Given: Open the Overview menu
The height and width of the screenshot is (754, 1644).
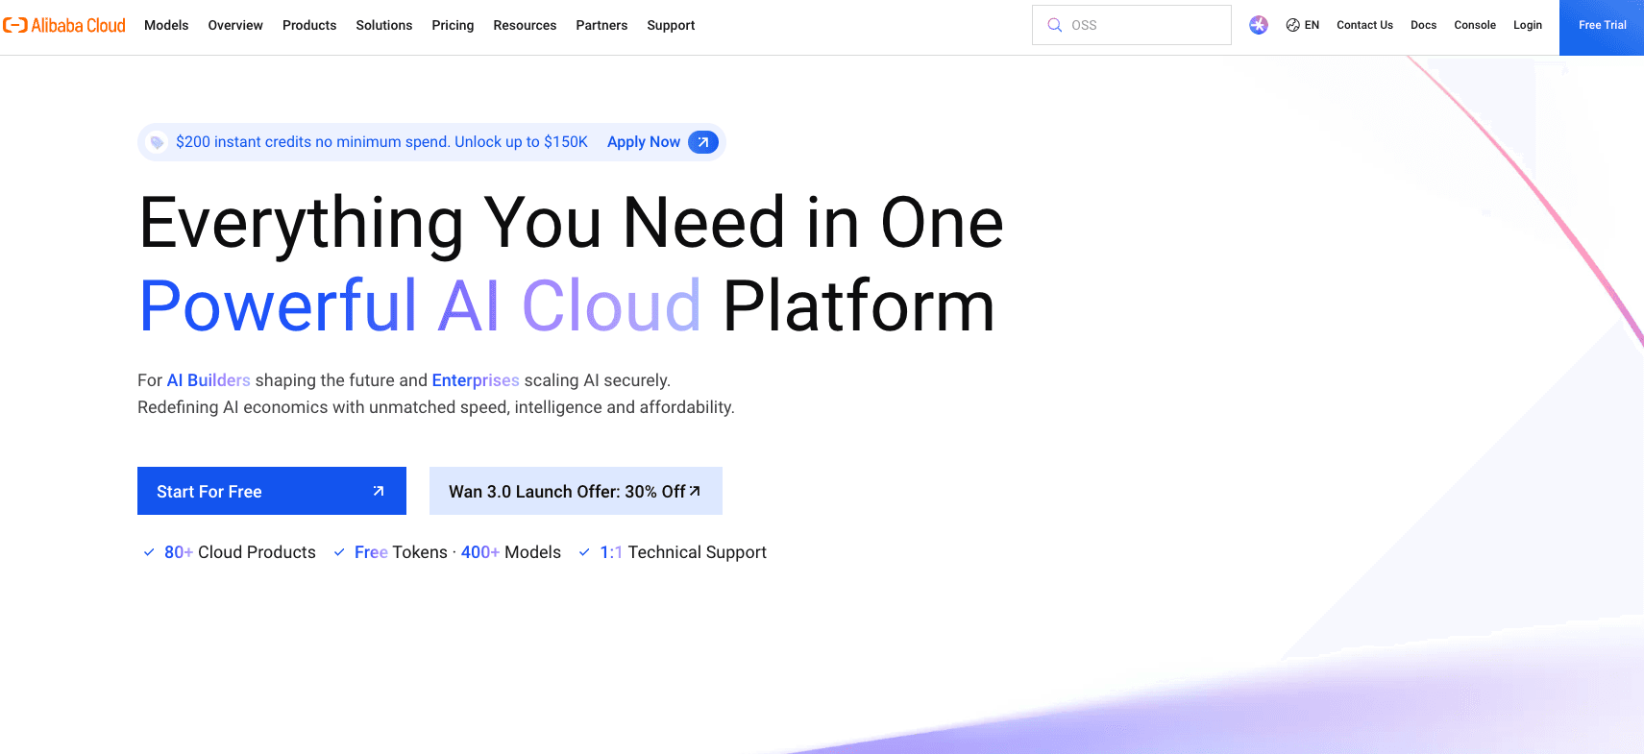Looking at the screenshot, I should pos(235,25).
